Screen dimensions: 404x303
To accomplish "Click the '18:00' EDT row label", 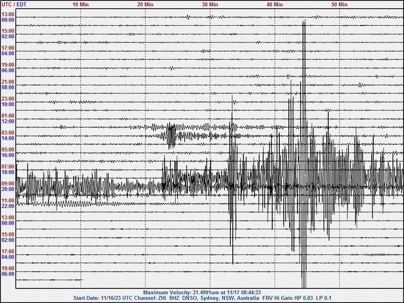I will pyautogui.click(x=8, y=172).
